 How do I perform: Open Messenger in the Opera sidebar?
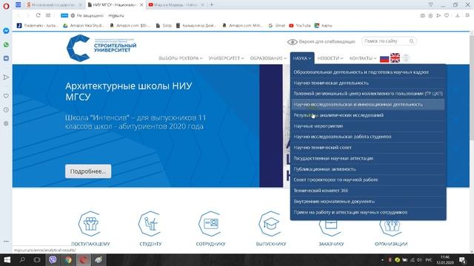click(x=6, y=31)
